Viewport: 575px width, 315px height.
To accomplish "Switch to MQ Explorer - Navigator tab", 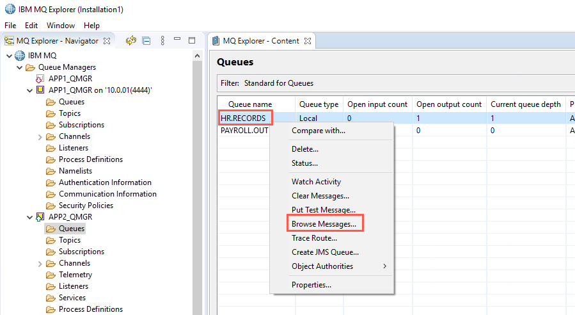I will pos(58,41).
